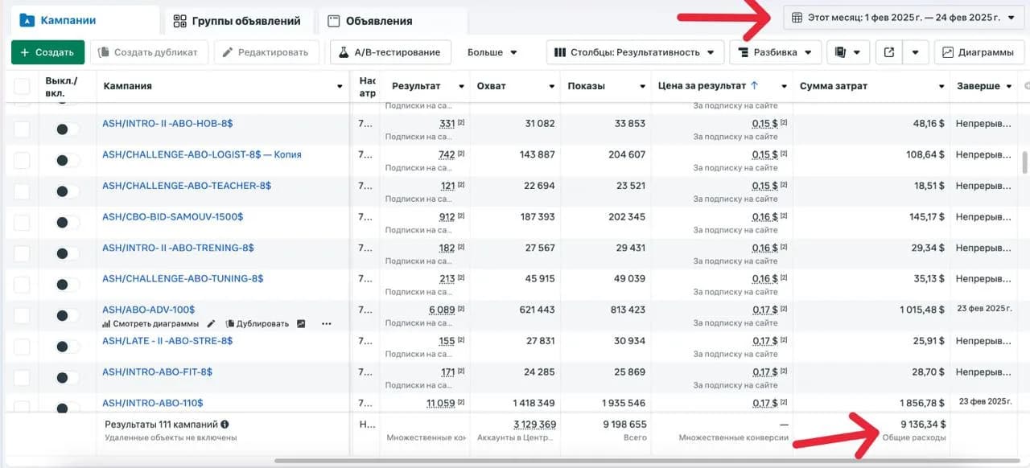This screenshot has height=468, width=1030.
Task: Tick checkbox for ASH/INTRO- II -ABO-TRENING-8$ row
Action: coord(22,253)
